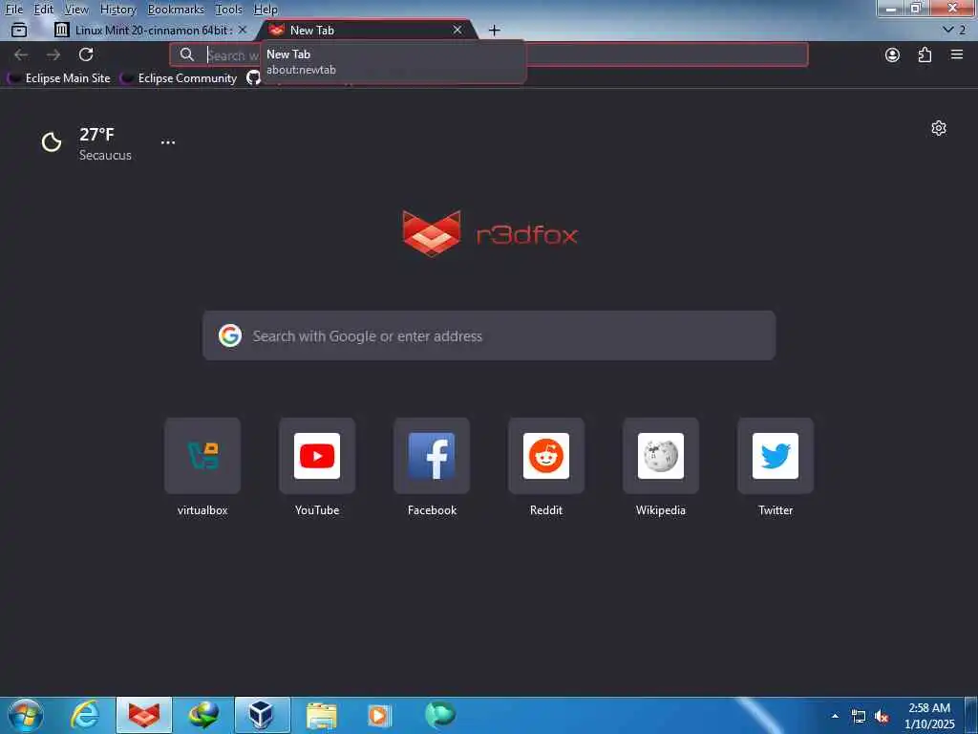The width and height of the screenshot is (978, 734).
Task: Open the teal round taskbar application
Action: (x=439, y=715)
